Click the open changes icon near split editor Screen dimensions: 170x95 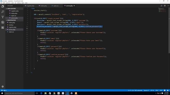pyautogui.click(x=161, y=6)
